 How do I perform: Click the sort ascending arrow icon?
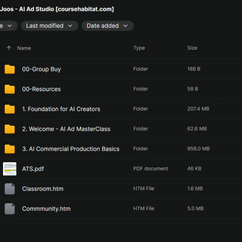point(8,48)
